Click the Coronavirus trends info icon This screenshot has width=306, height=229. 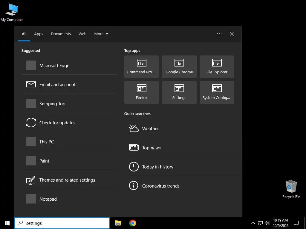[134, 185]
